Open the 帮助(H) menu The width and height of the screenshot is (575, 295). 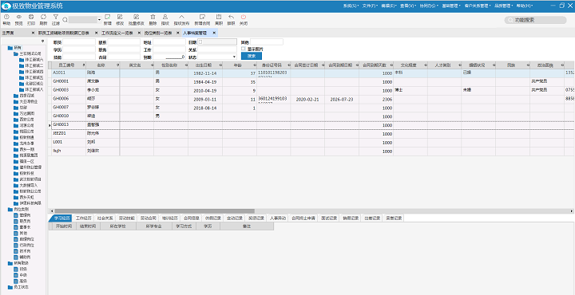coord(525,6)
